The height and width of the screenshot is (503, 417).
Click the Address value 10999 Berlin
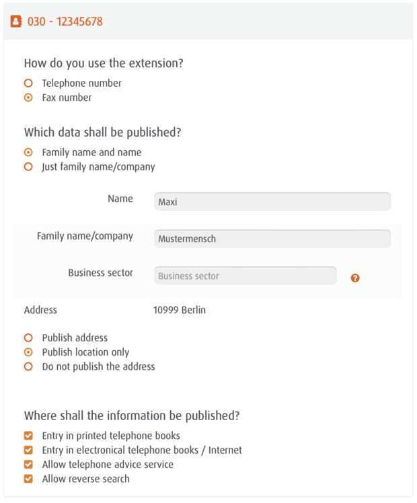[x=180, y=310]
